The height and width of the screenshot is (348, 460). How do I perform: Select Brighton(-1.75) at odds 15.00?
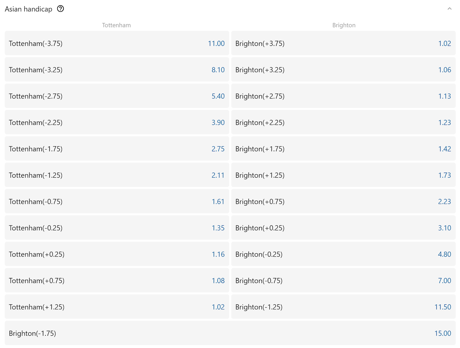(230, 333)
